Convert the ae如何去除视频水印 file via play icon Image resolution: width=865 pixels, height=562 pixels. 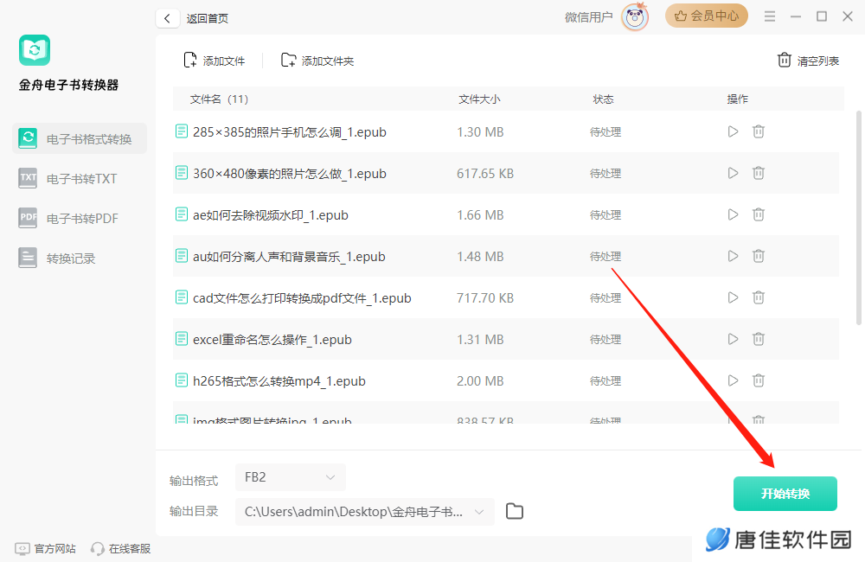point(733,214)
